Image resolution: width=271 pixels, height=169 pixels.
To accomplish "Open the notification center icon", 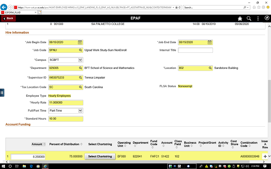I will click(x=265, y=166).
